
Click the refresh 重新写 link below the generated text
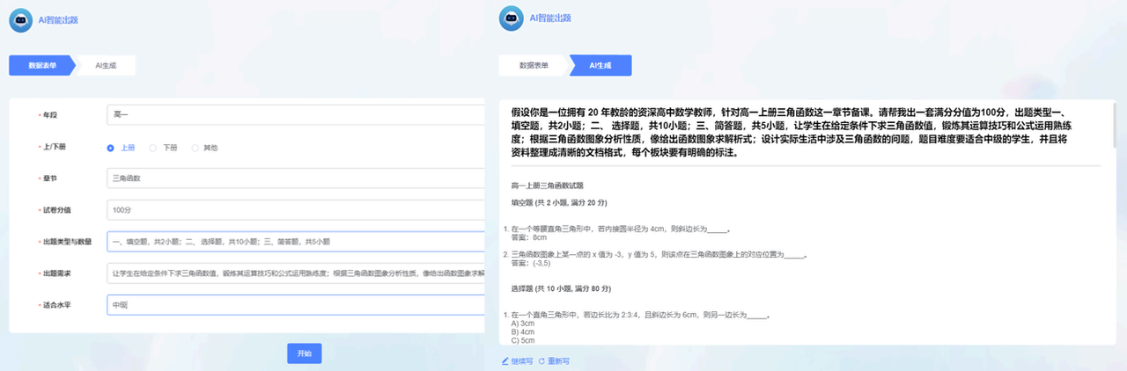(x=554, y=361)
